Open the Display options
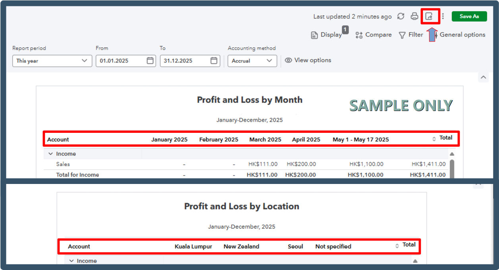The image size is (499, 270). click(326, 35)
